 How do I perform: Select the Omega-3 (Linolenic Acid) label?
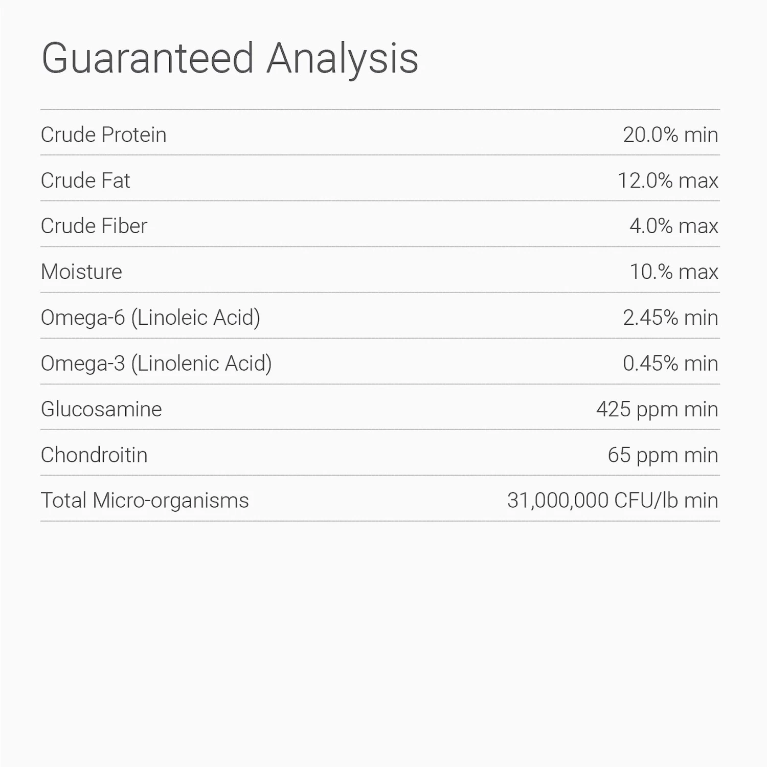[156, 364]
